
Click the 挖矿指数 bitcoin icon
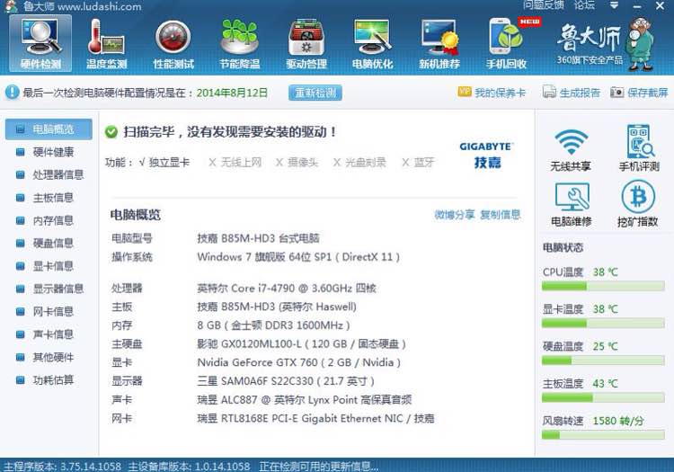pyautogui.click(x=638, y=203)
